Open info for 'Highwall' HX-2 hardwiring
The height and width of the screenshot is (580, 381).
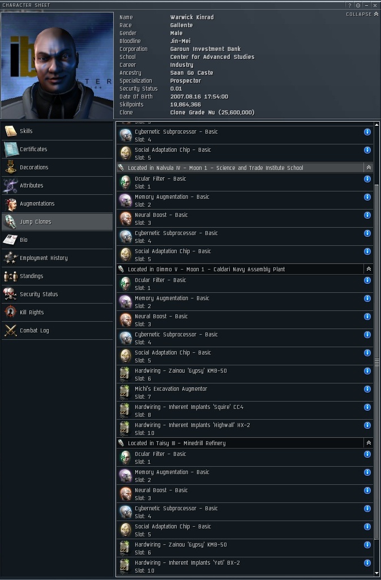click(367, 425)
